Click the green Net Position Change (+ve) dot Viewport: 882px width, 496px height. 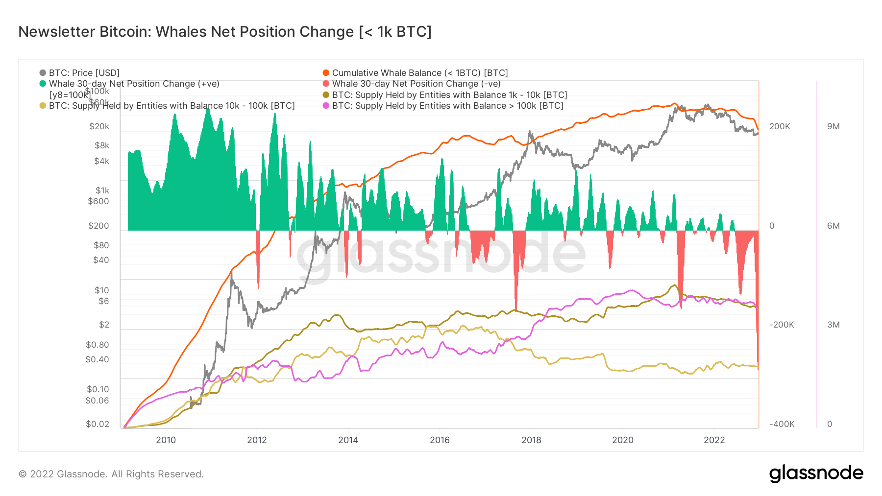[43, 84]
